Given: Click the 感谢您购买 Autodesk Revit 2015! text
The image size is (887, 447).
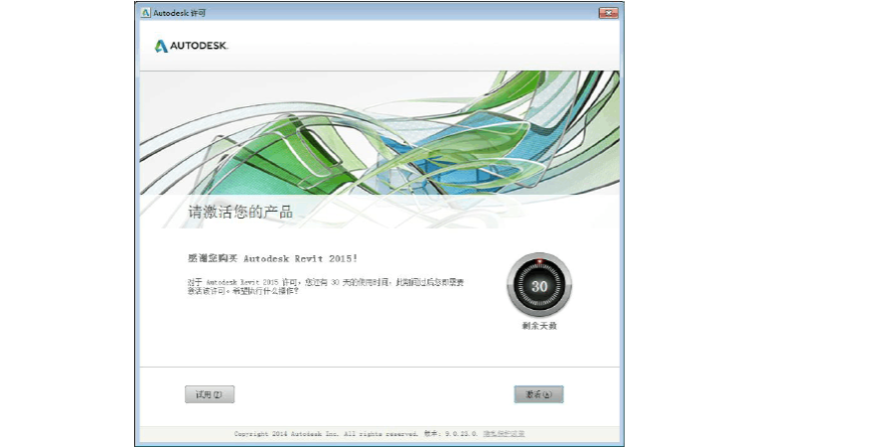Looking at the screenshot, I should pyautogui.click(x=273, y=258).
